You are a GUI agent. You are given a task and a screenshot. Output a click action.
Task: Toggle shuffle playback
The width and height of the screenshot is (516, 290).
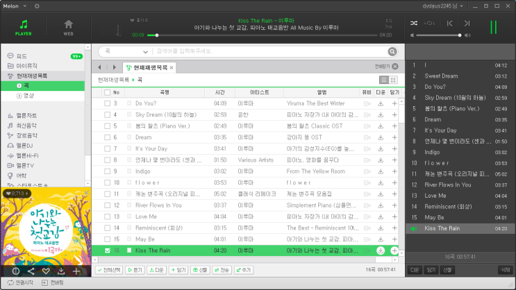(414, 24)
